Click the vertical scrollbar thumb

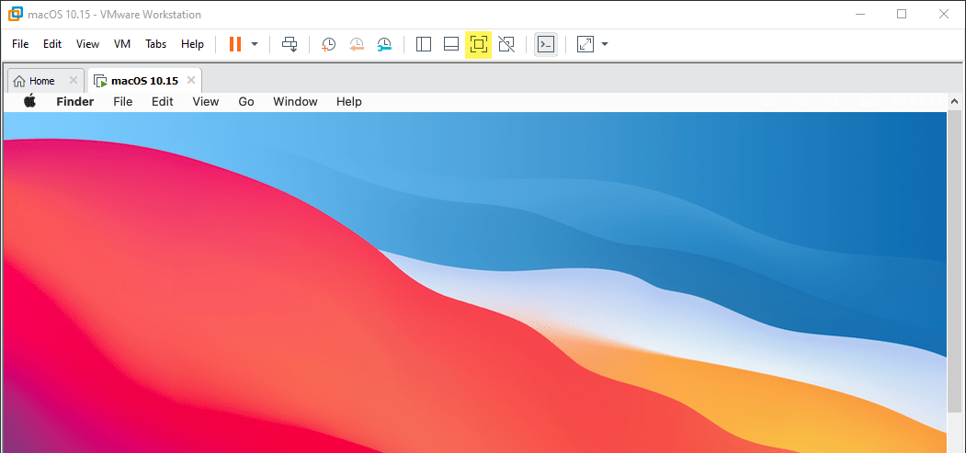pyautogui.click(x=954, y=262)
